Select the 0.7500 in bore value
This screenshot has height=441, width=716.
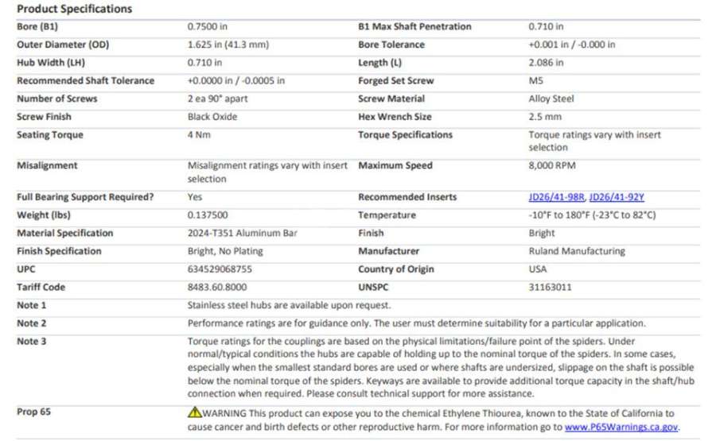[208, 26]
